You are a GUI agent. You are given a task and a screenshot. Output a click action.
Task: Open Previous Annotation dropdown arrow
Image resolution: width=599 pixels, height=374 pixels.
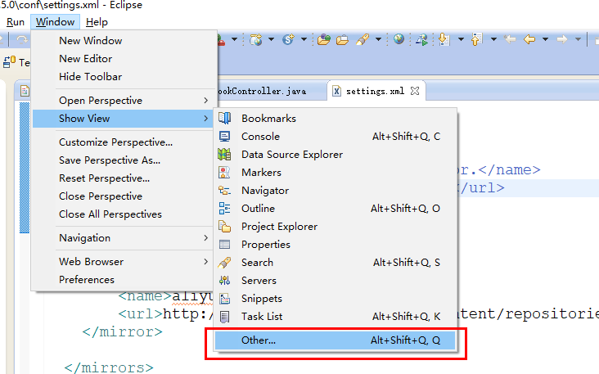494,39
